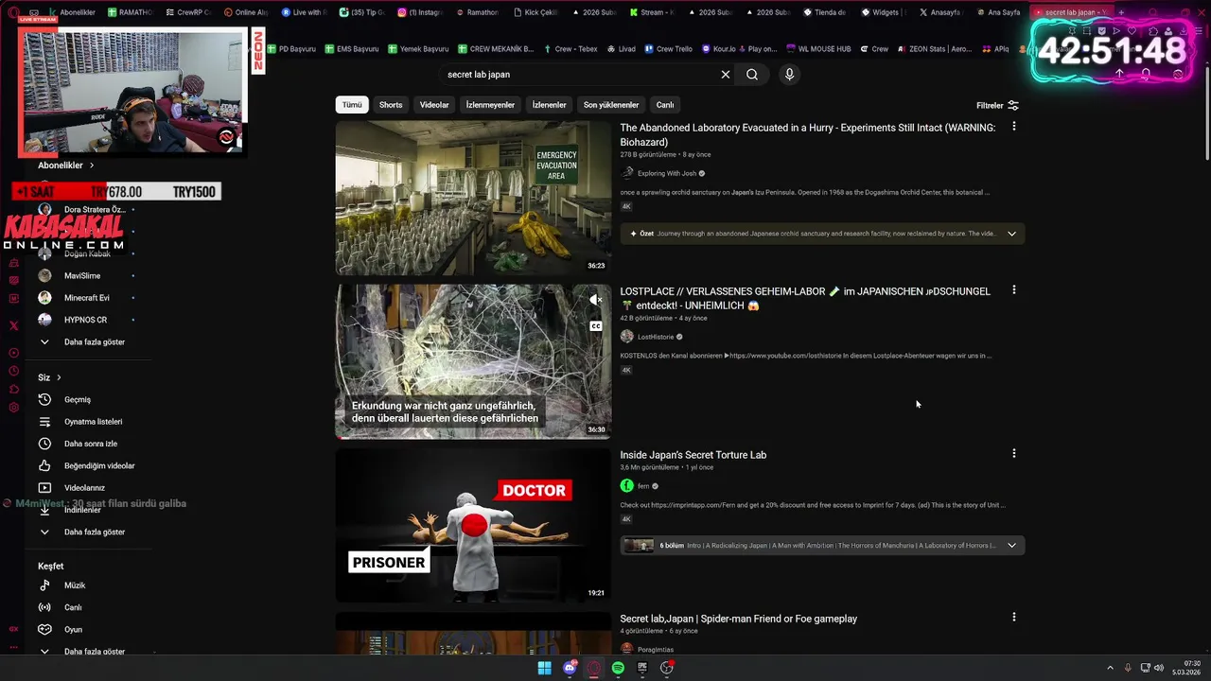Viewport: 1211px width, 681px height.
Task: Open the fern channel avatar
Action: click(626, 486)
